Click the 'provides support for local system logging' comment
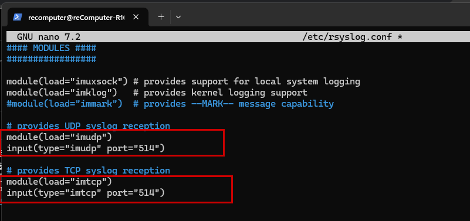The height and width of the screenshot is (221, 470). coord(252,81)
